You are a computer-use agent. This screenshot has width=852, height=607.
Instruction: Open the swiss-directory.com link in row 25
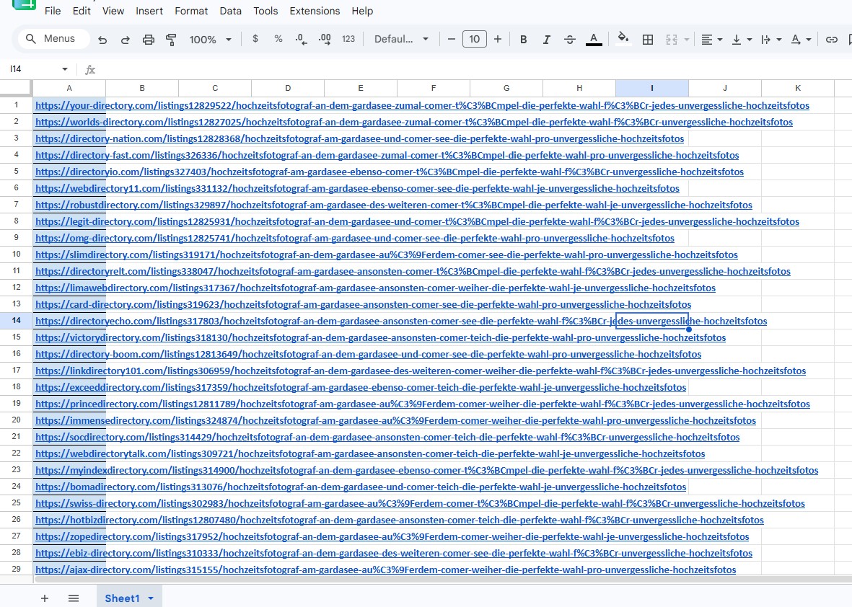[x=420, y=503]
